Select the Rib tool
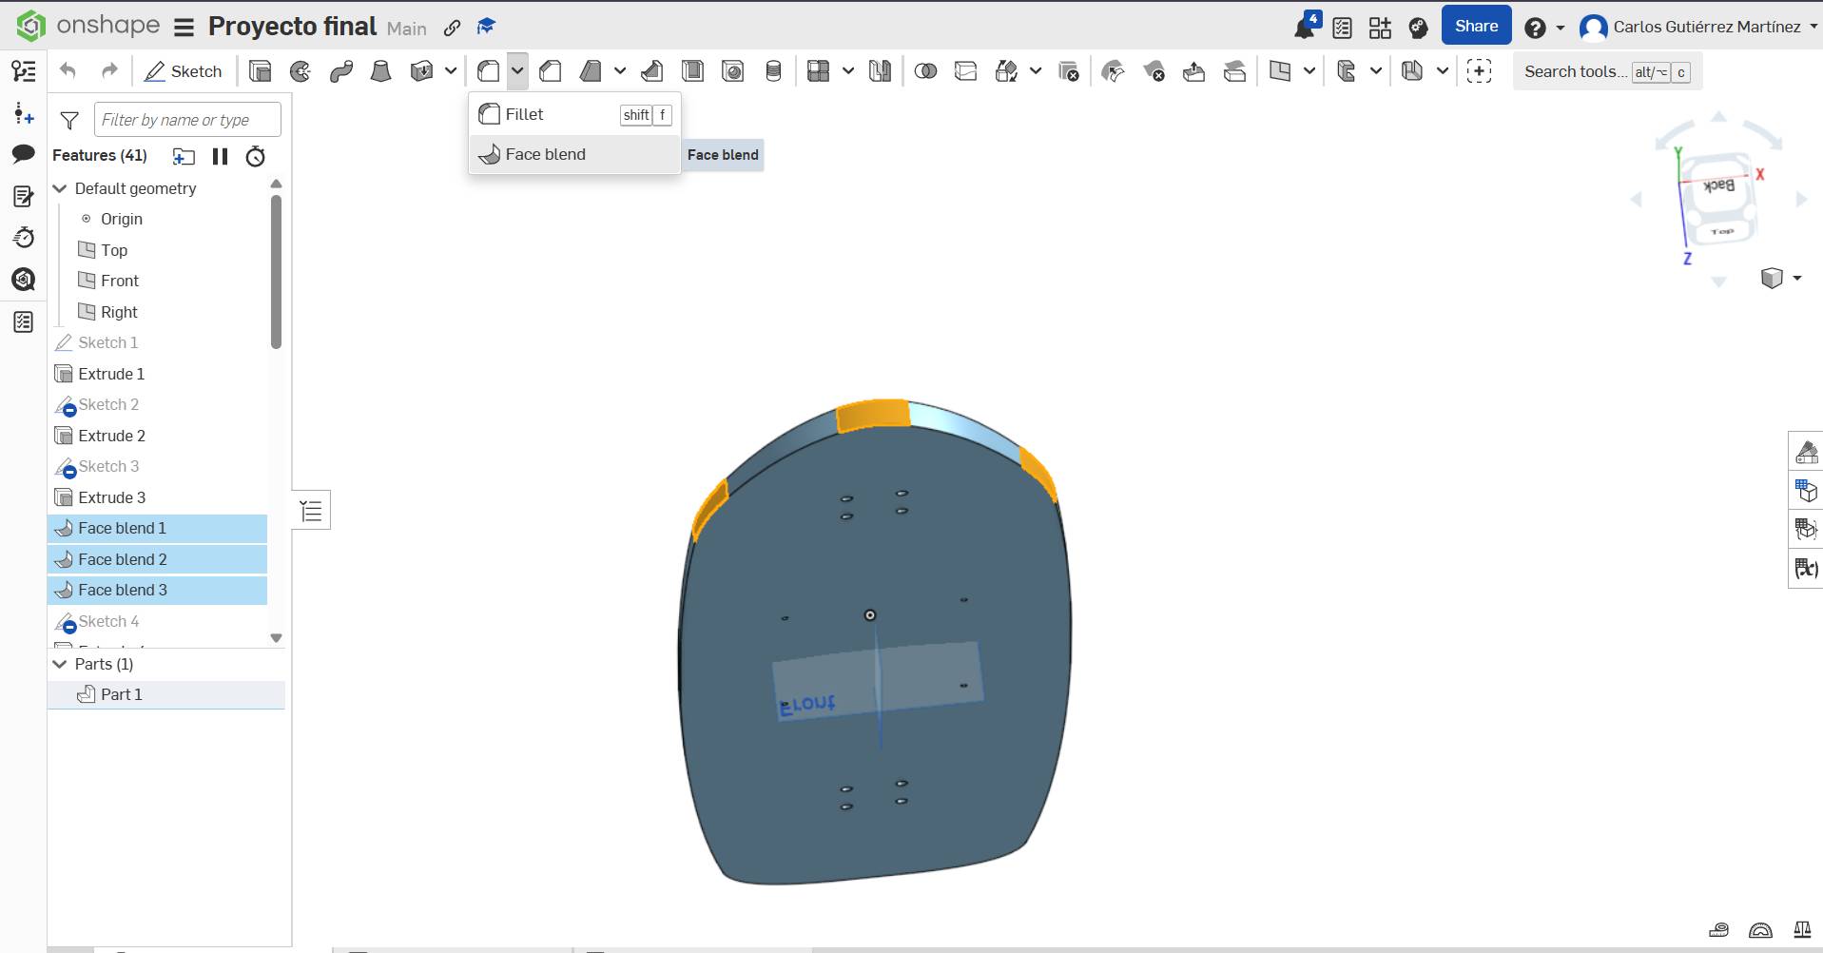Viewport: 1823px width, 953px height. coord(652,71)
